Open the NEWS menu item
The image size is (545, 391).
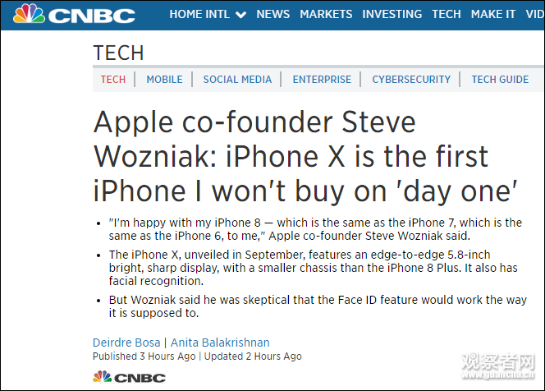click(x=272, y=14)
